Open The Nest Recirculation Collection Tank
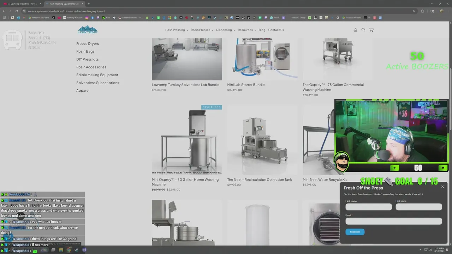452x254 pixels. pyautogui.click(x=260, y=180)
